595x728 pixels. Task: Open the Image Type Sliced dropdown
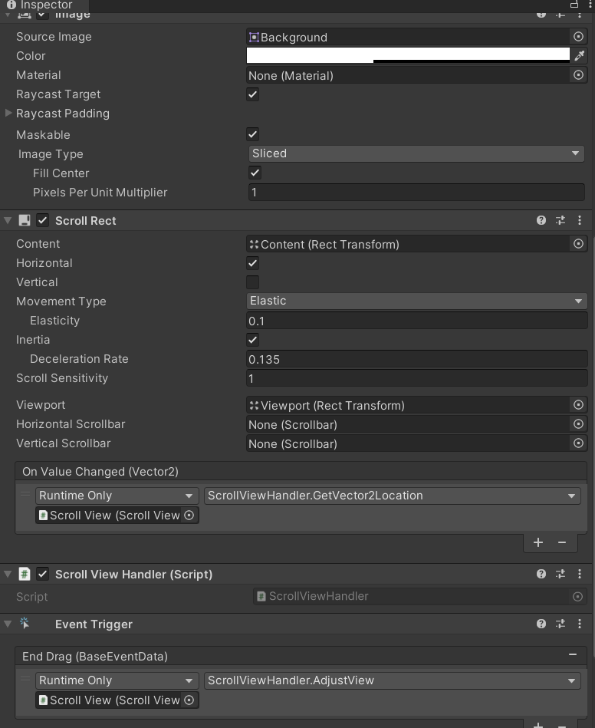click(x=416, y=153)
